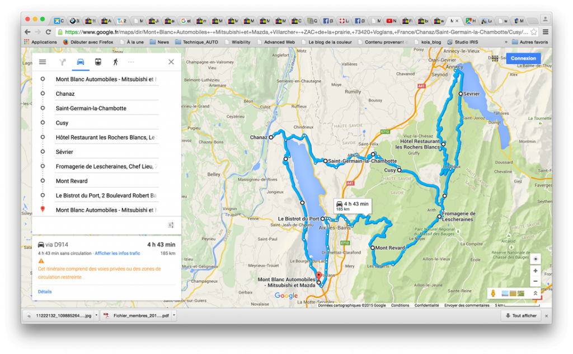573x354 pixels.
Task: Pick up the Street View pegman
Action: [x=493, y=294]
